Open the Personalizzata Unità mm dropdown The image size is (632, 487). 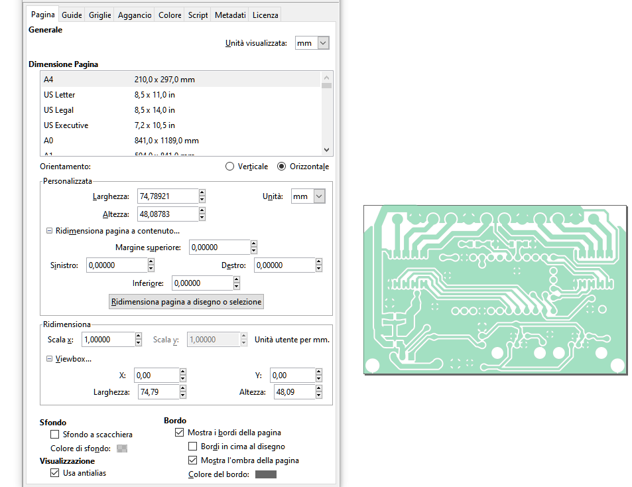(x=308, y=196)
